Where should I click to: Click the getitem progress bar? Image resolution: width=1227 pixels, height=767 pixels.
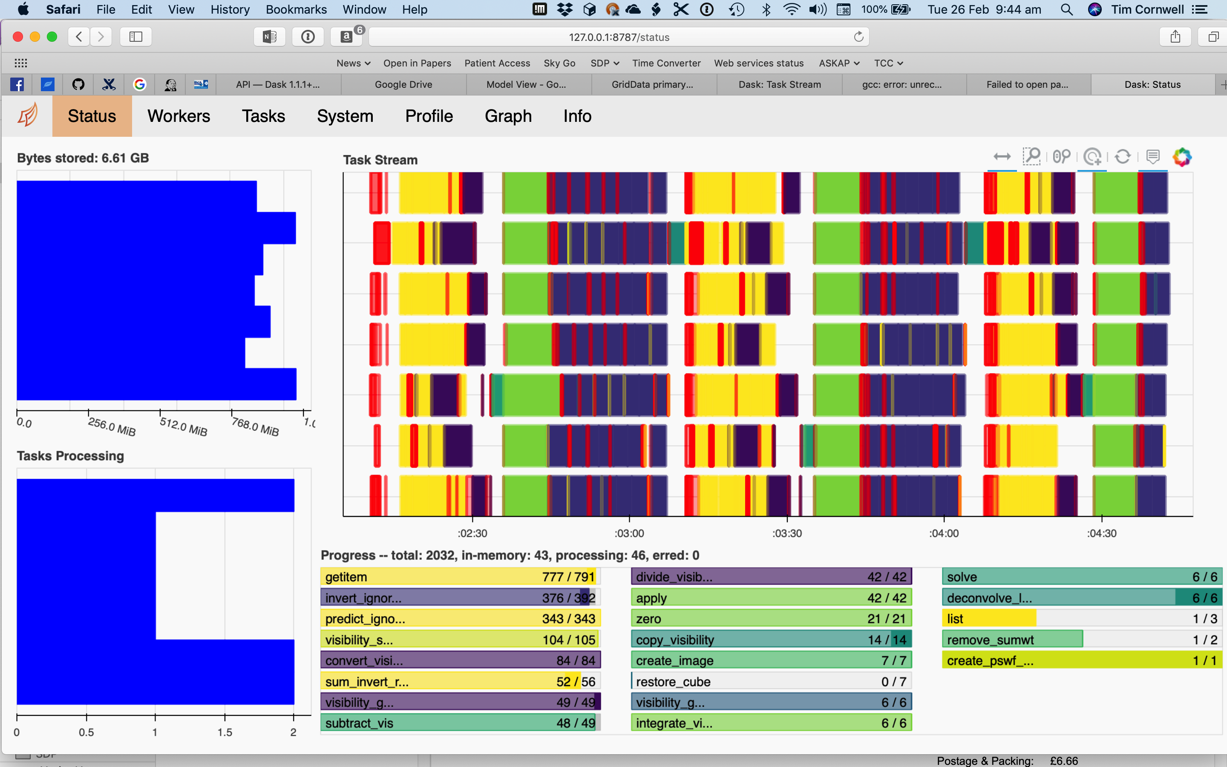tap(461, 577)
